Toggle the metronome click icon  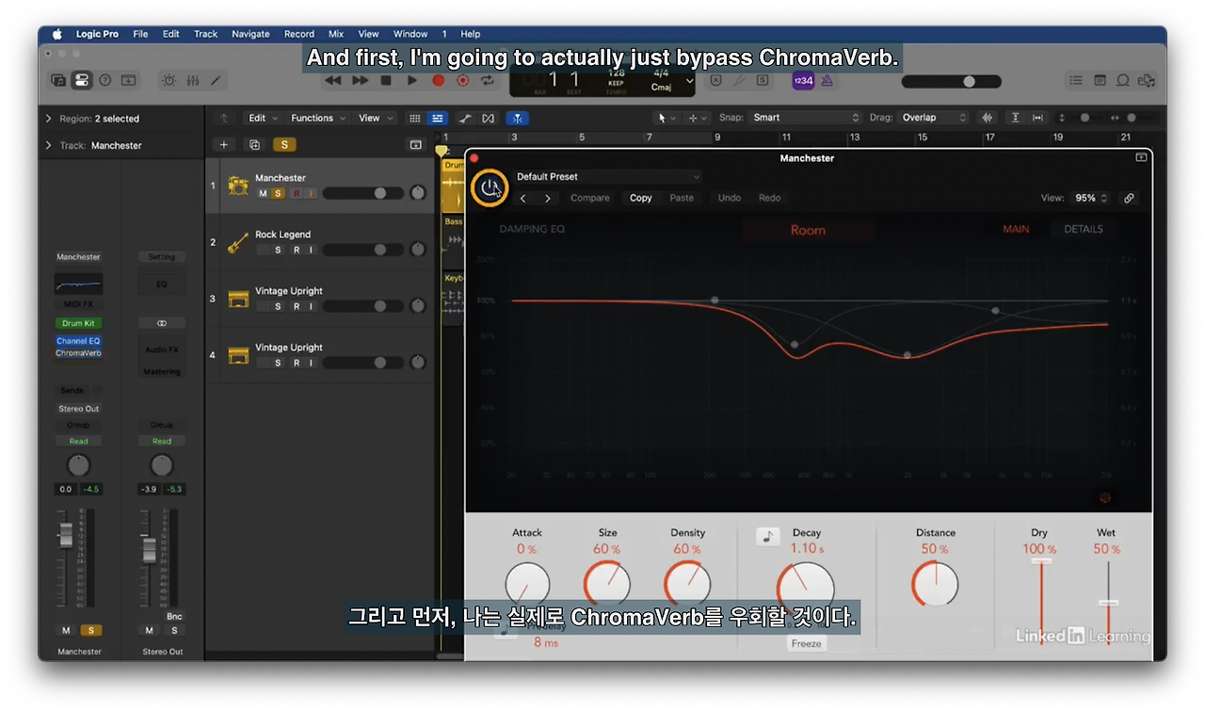click(827, 81)
